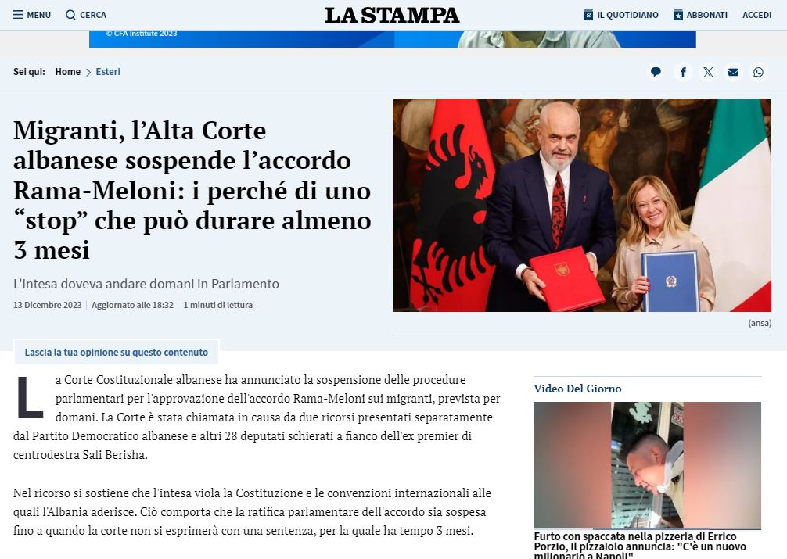Screen dimensions: 787x559
Task: Click the magnifier search icon
Action: pos(70,15)
